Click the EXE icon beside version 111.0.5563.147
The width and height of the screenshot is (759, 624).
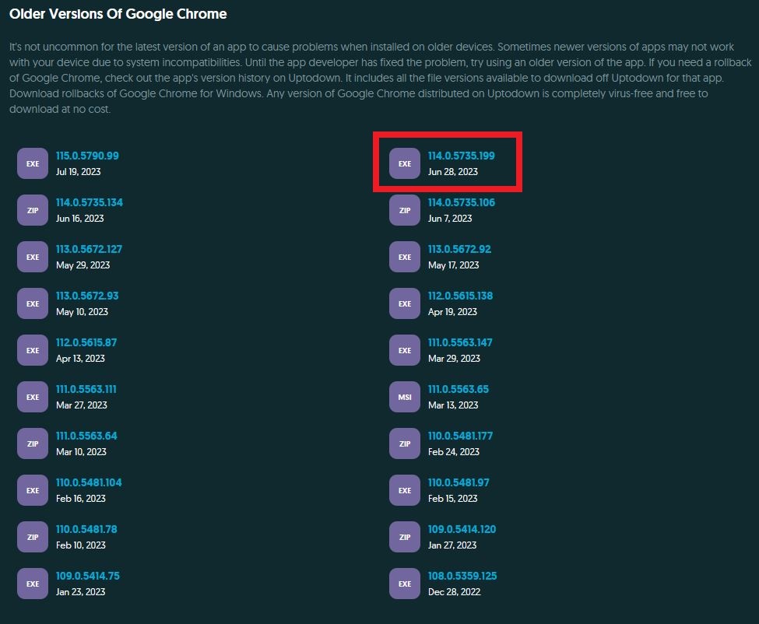pyautogui.click(x=405, y=350)
